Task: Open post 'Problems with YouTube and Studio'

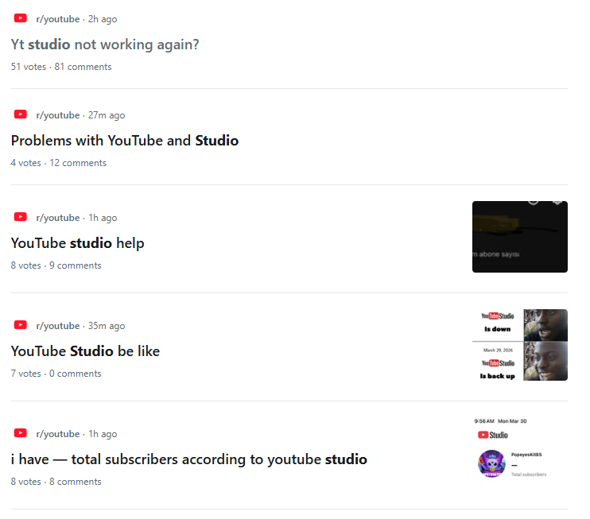Action: click(125, 141)
